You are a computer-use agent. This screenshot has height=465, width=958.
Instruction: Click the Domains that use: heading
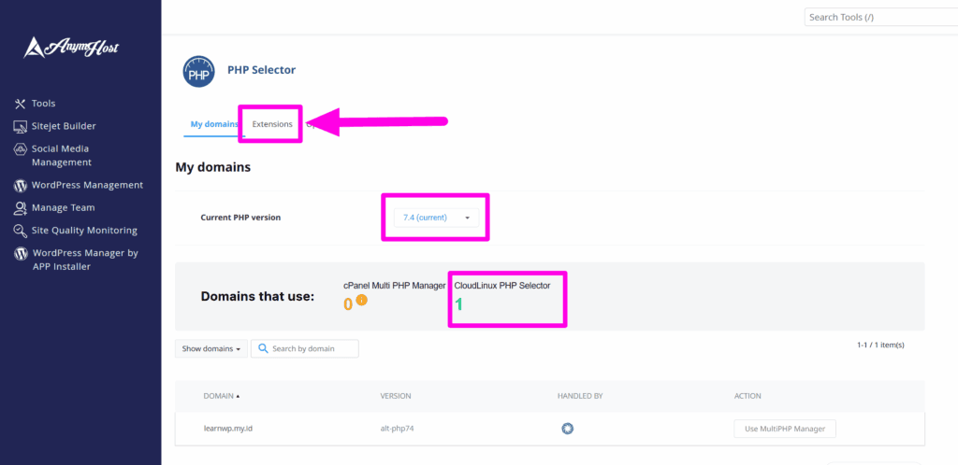point(257,297)
